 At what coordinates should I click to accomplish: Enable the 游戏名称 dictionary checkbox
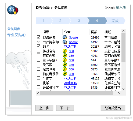point(38,51)
